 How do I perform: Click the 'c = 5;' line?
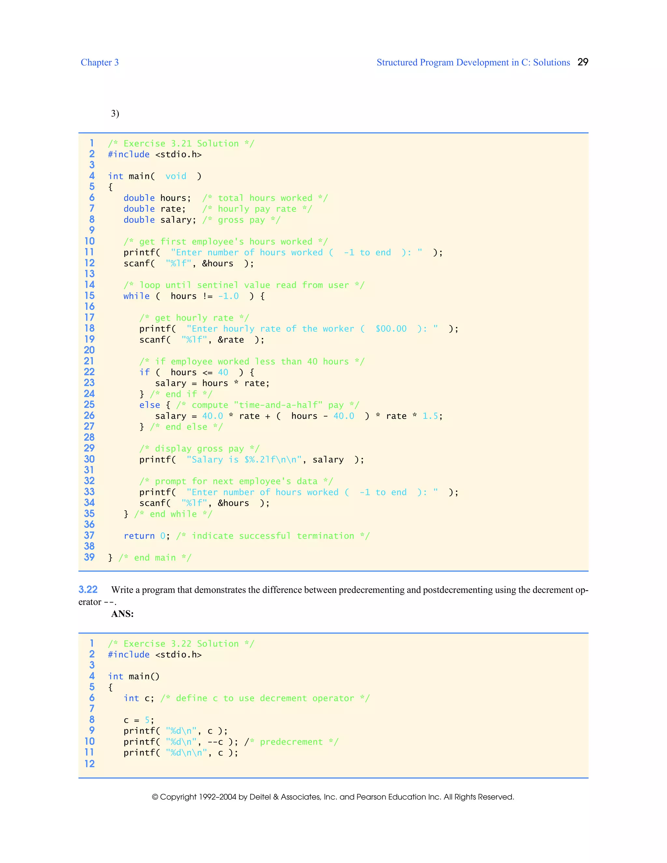139,720
